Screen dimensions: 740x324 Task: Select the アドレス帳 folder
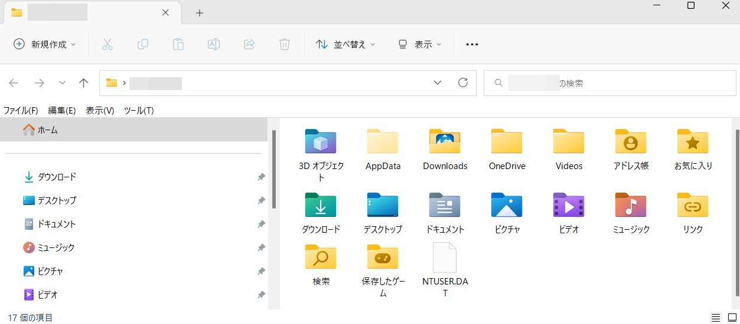pos(631,150)
